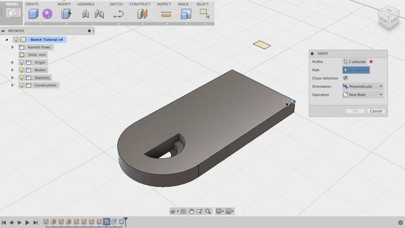Screen dimensions: 405x228
Task: Activate the highlighted Path selection field
Action: [356, 70]
